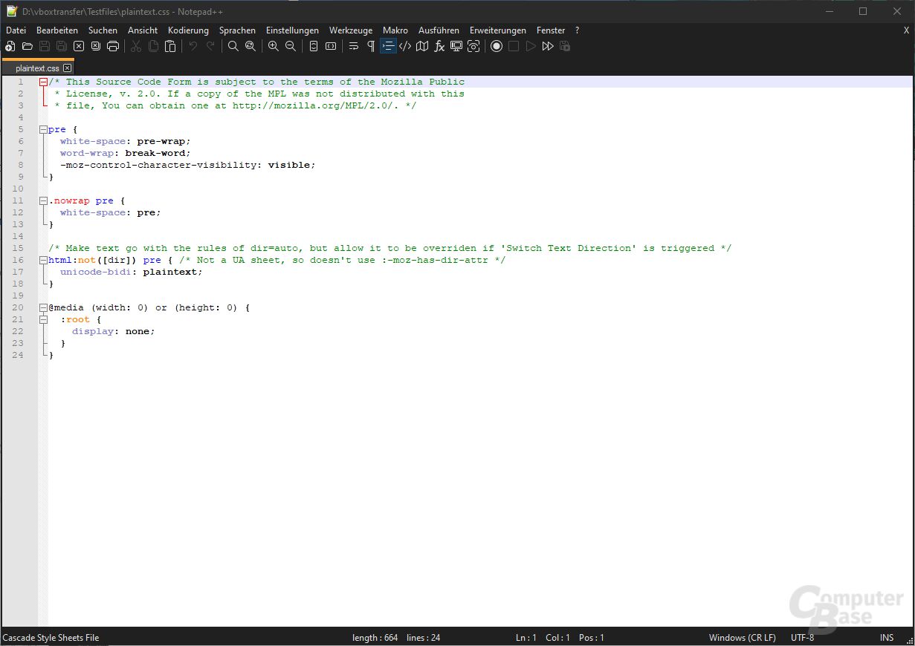Close the plaintext.css tab
Screen dimensions: 915x646
[x=67, y=67]
